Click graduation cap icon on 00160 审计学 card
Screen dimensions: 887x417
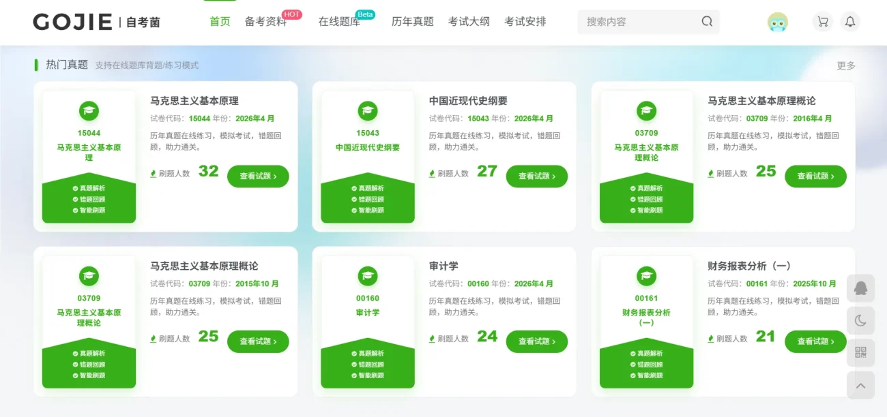[x=368, y=276]
